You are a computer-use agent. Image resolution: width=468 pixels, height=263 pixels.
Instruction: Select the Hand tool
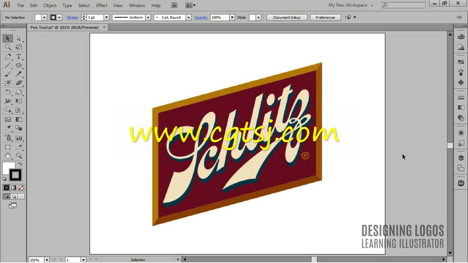click(x=8, y=155)
